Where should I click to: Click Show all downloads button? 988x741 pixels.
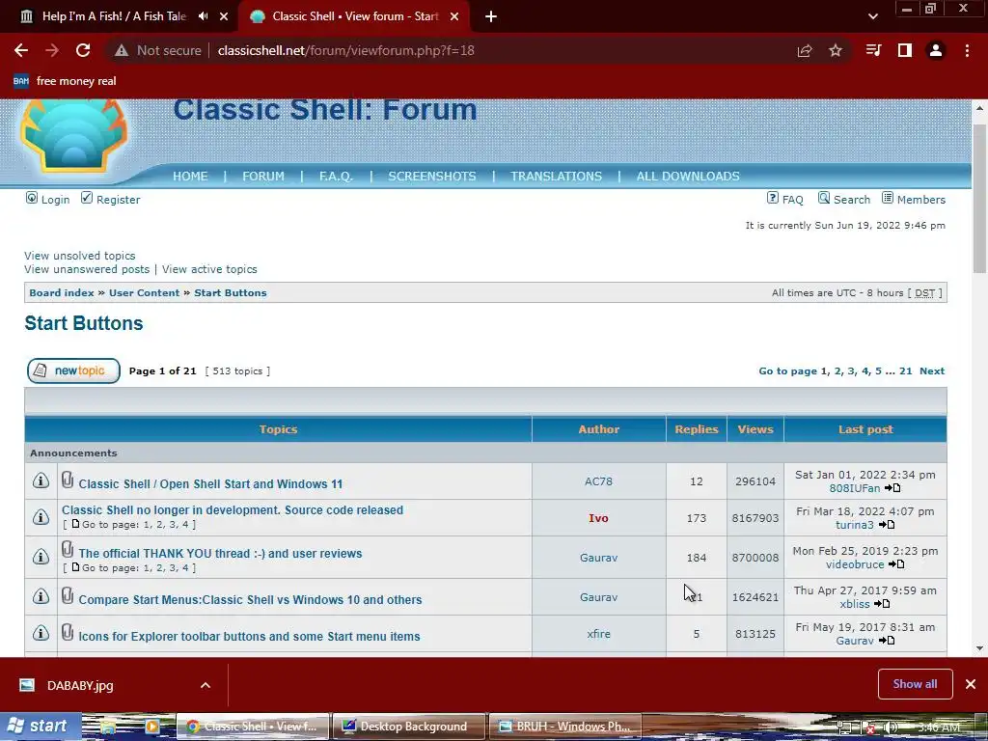pyautogui.click(x=915, y=684)
